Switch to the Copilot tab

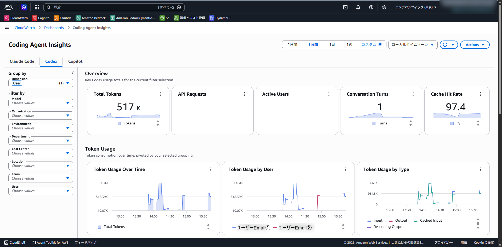(x=75, y=61)
